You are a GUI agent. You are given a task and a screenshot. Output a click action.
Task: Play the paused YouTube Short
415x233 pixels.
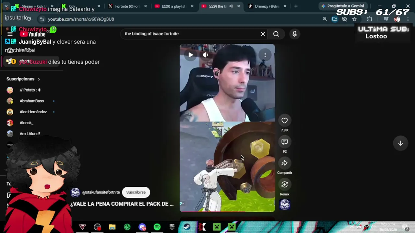[191, 55]
